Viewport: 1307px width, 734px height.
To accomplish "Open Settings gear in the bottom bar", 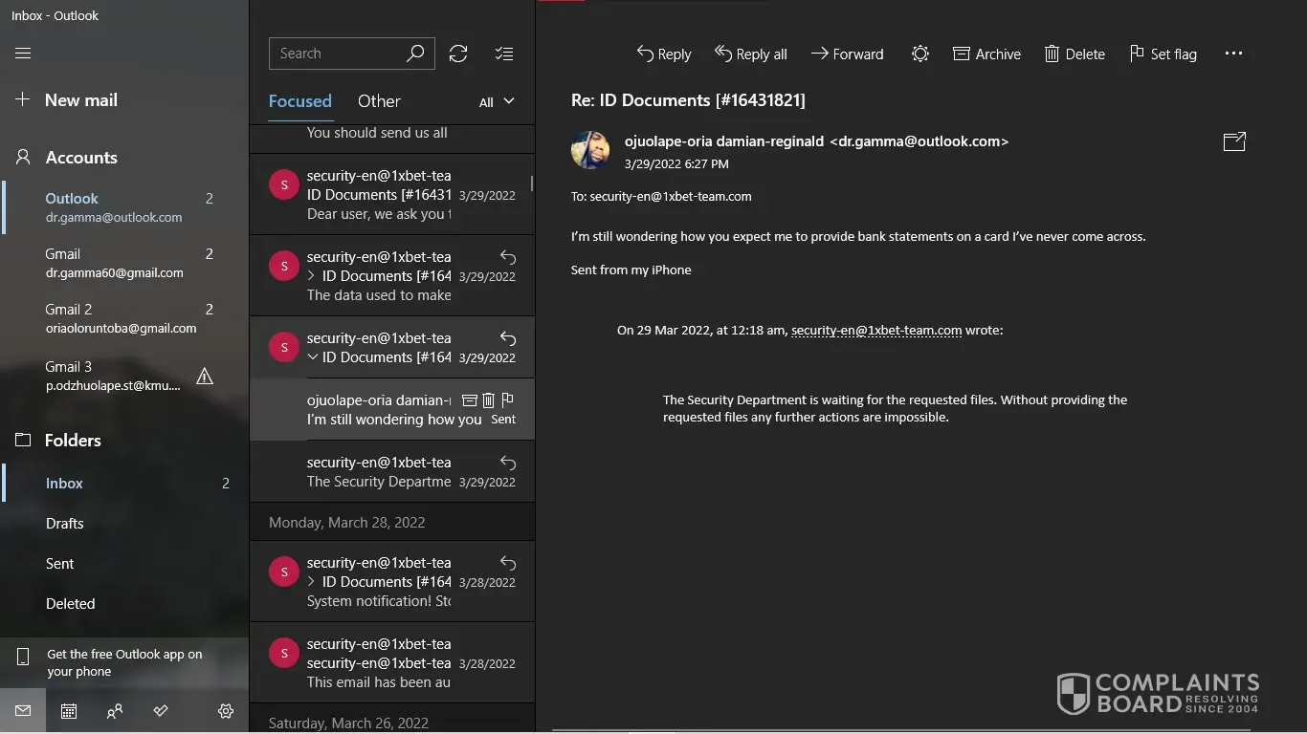I will click(226, 711).
